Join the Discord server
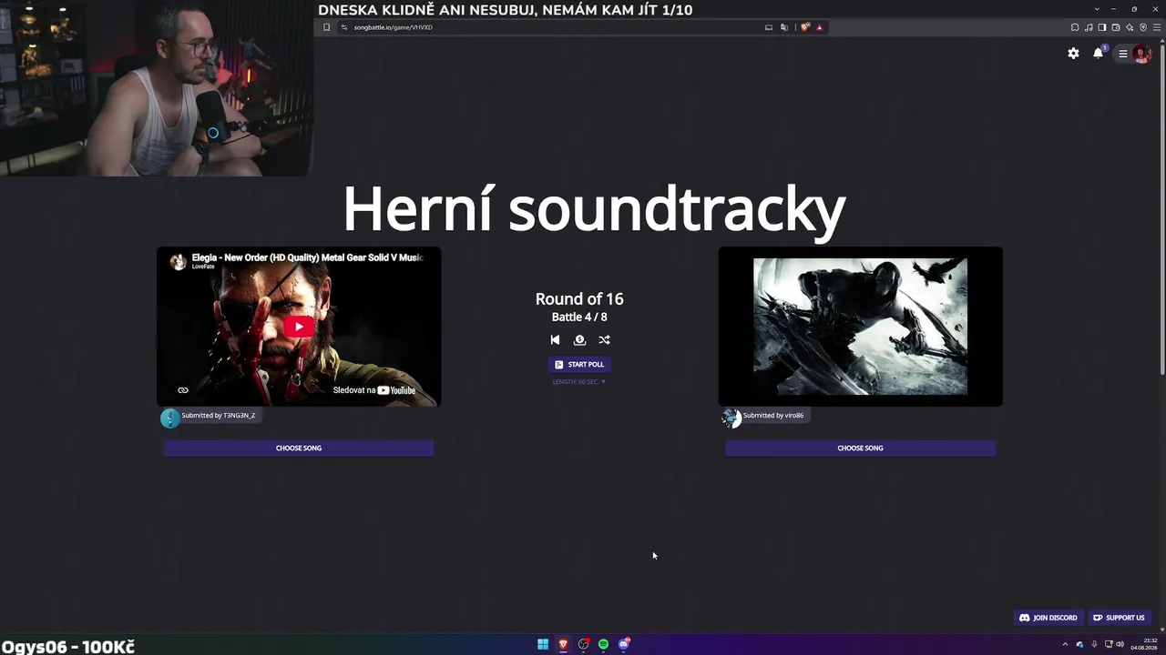 point(1048,618)
